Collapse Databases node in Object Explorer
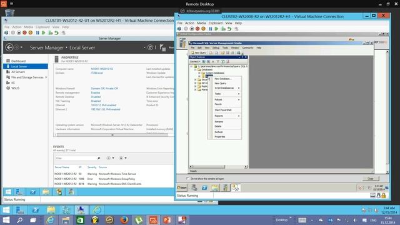The image size is (400, 225). pyautogui.click(x=196, y=69)
